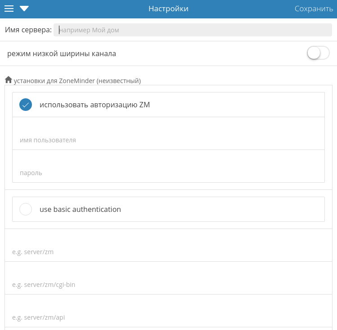This screenshot has height=330, width=337.
Task: Open the hamburger side menu
Action: [x=9, y=9]
